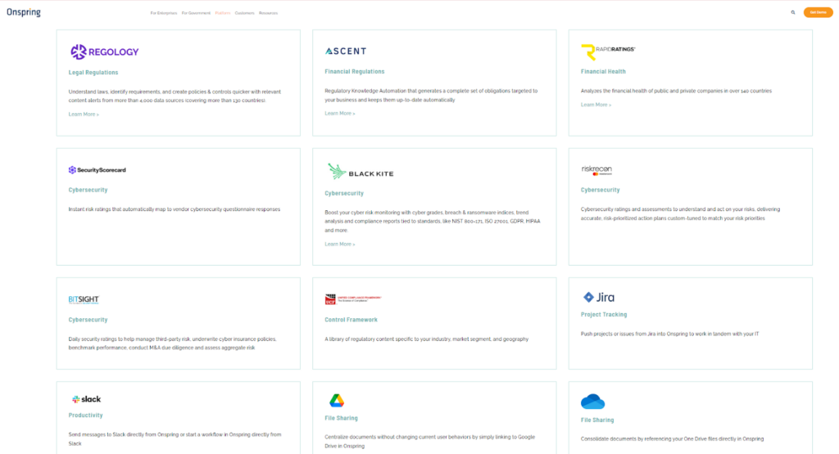The image size is (839, 454).
Task: Click the BitSight description paragraph
Action: [x=172, y=344]
